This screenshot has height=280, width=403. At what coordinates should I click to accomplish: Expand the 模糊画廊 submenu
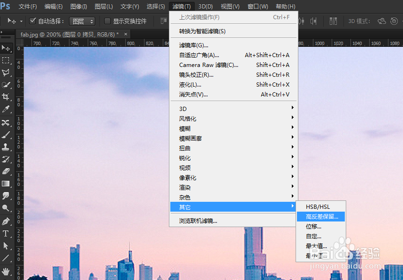coord(233,138)
